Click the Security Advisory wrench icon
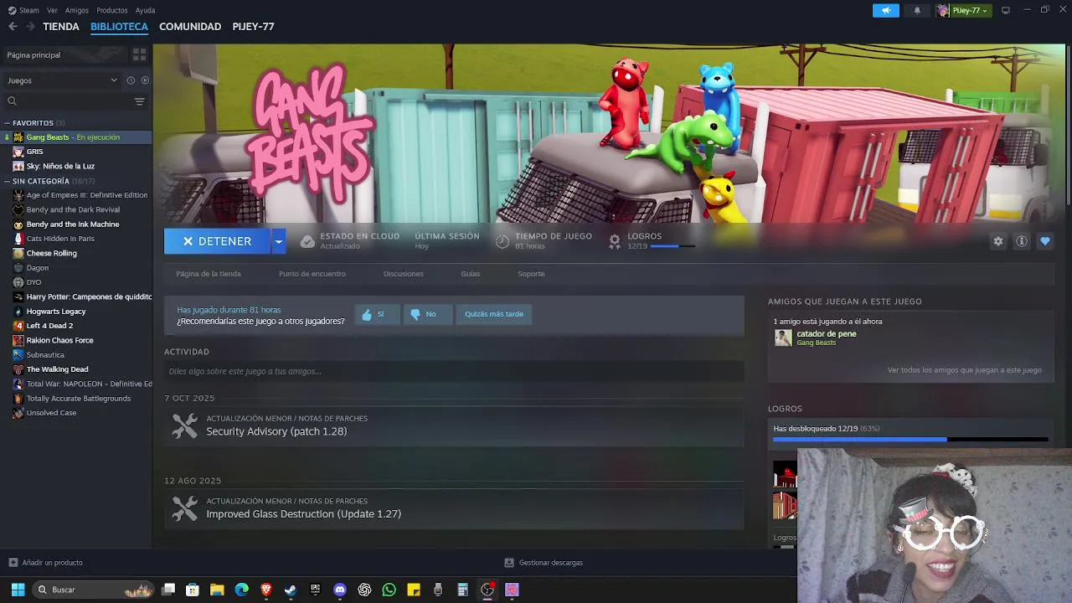Image resolution: width=1072 pixels, height=603 pixels. coord(184,425)
